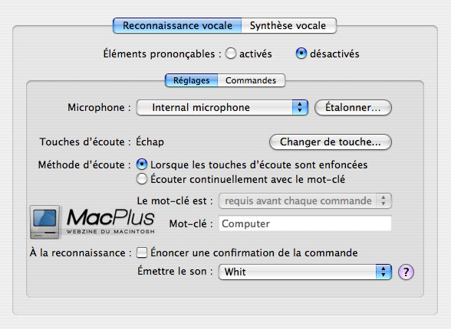451x329 pixels.
Task: Select the désactivés radio button
Action: 301,54
